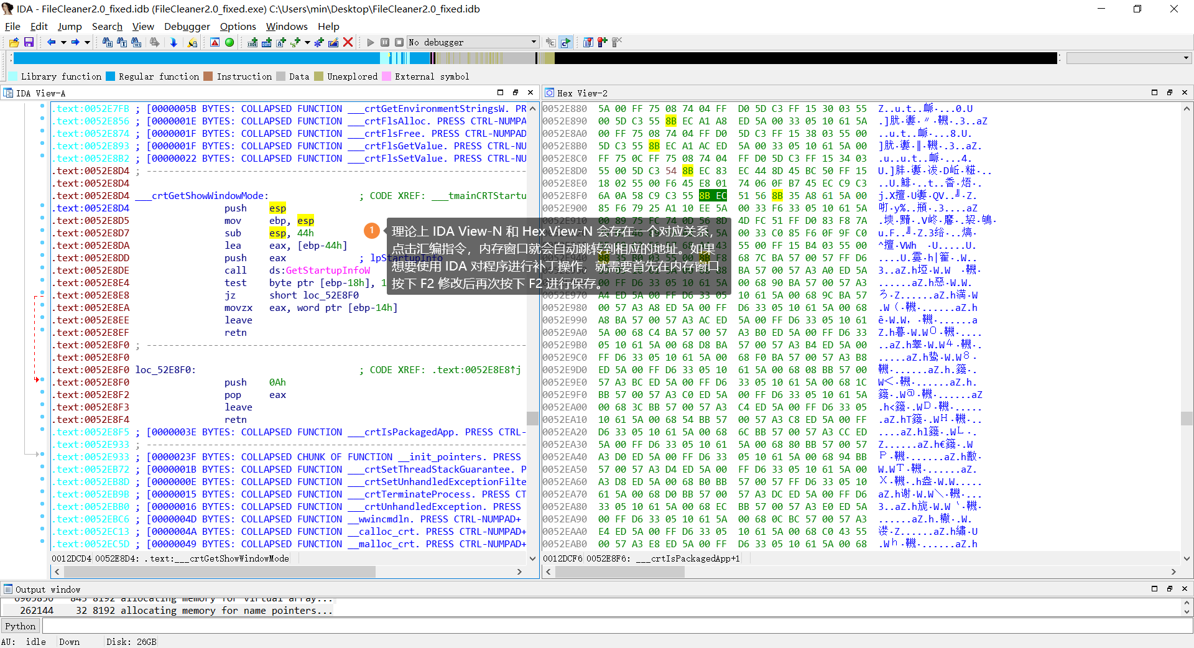Click the yellow highlighter toolbar icon
This screenshot has height=648, width=1194.
(x=192, y=42)
